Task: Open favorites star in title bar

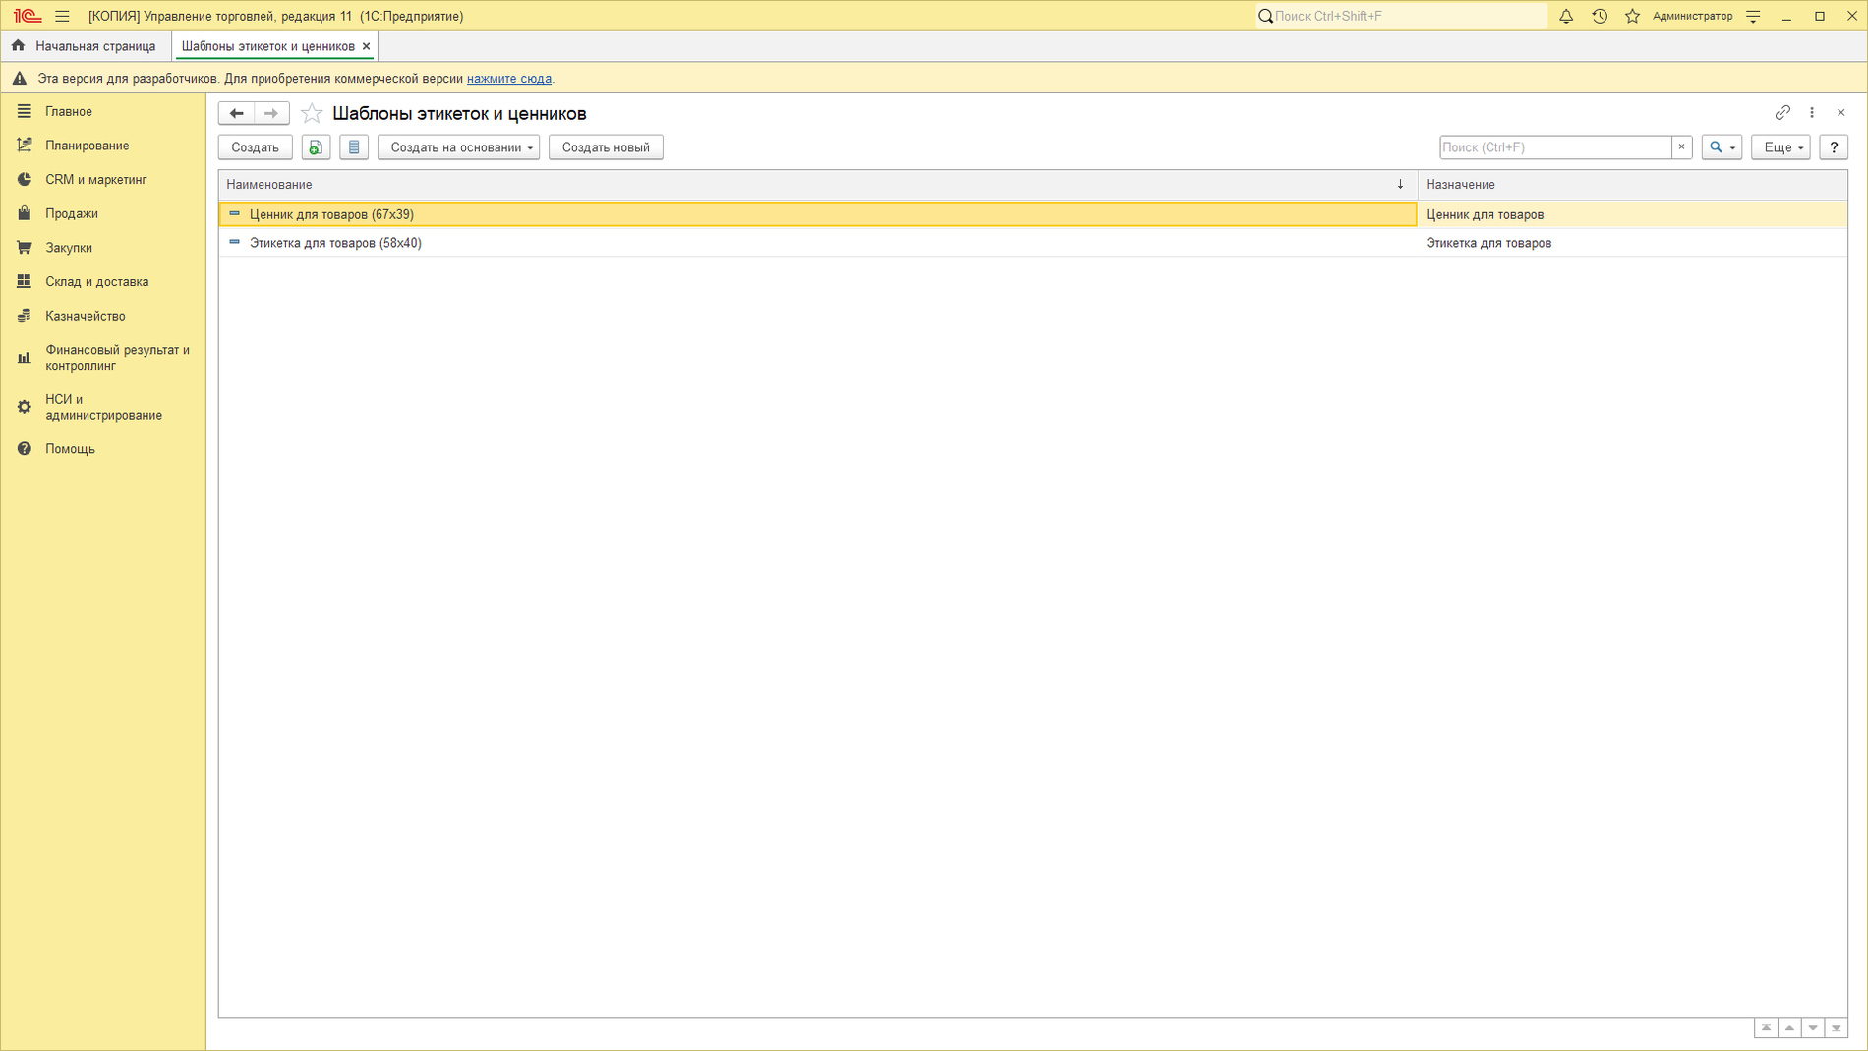Action: [x=1632, y=16]
